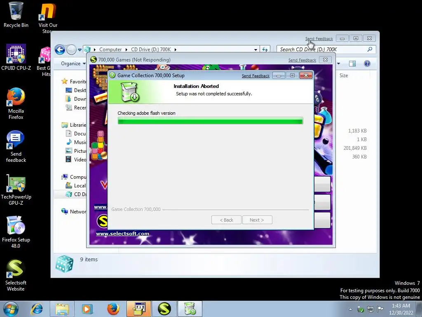Click the taskbar clock showing 1:43 AM
The width and height of the screenshot is (422, 317).
tap(401, 309)
